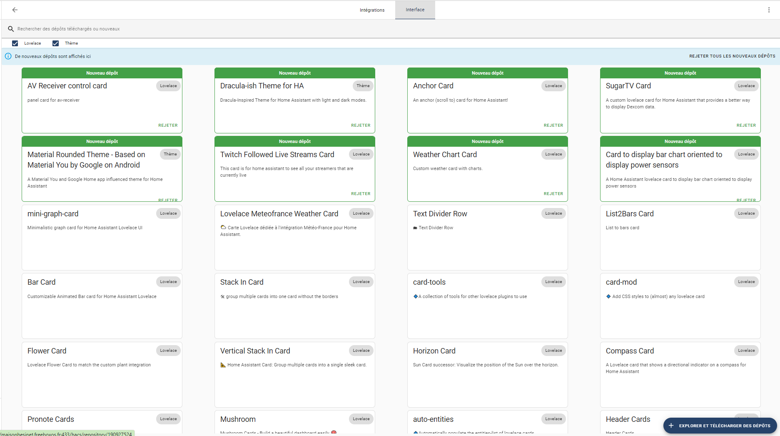Image resolution: width=780 pixels, height=436 pixels.
Task: Click Rejeter tous les nouveaux dépôts
Action: tap(732, 56)
